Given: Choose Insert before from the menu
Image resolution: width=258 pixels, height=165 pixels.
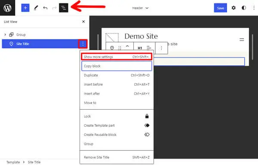Looking at the screenshot, I should click(x=117, y=85).
